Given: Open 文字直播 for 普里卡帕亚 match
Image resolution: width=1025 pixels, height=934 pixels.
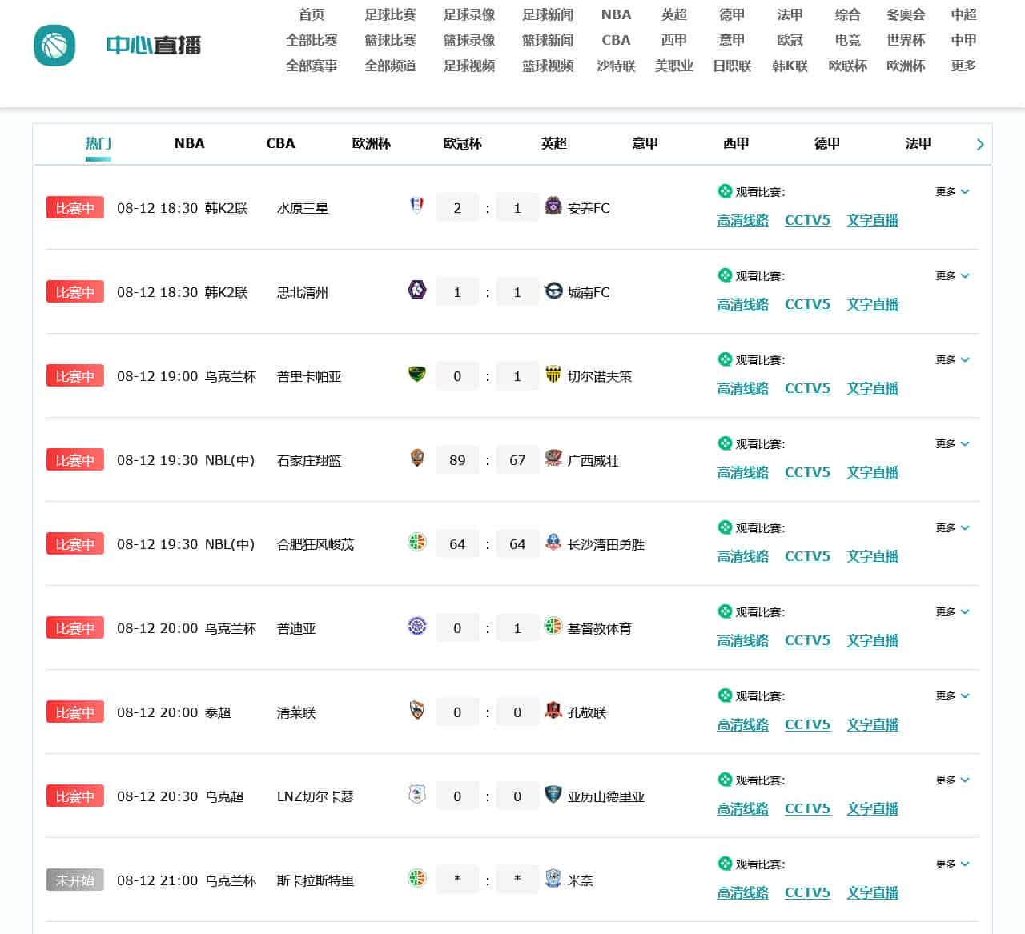Looking at the screenshot, I should (x=873, y=389).
